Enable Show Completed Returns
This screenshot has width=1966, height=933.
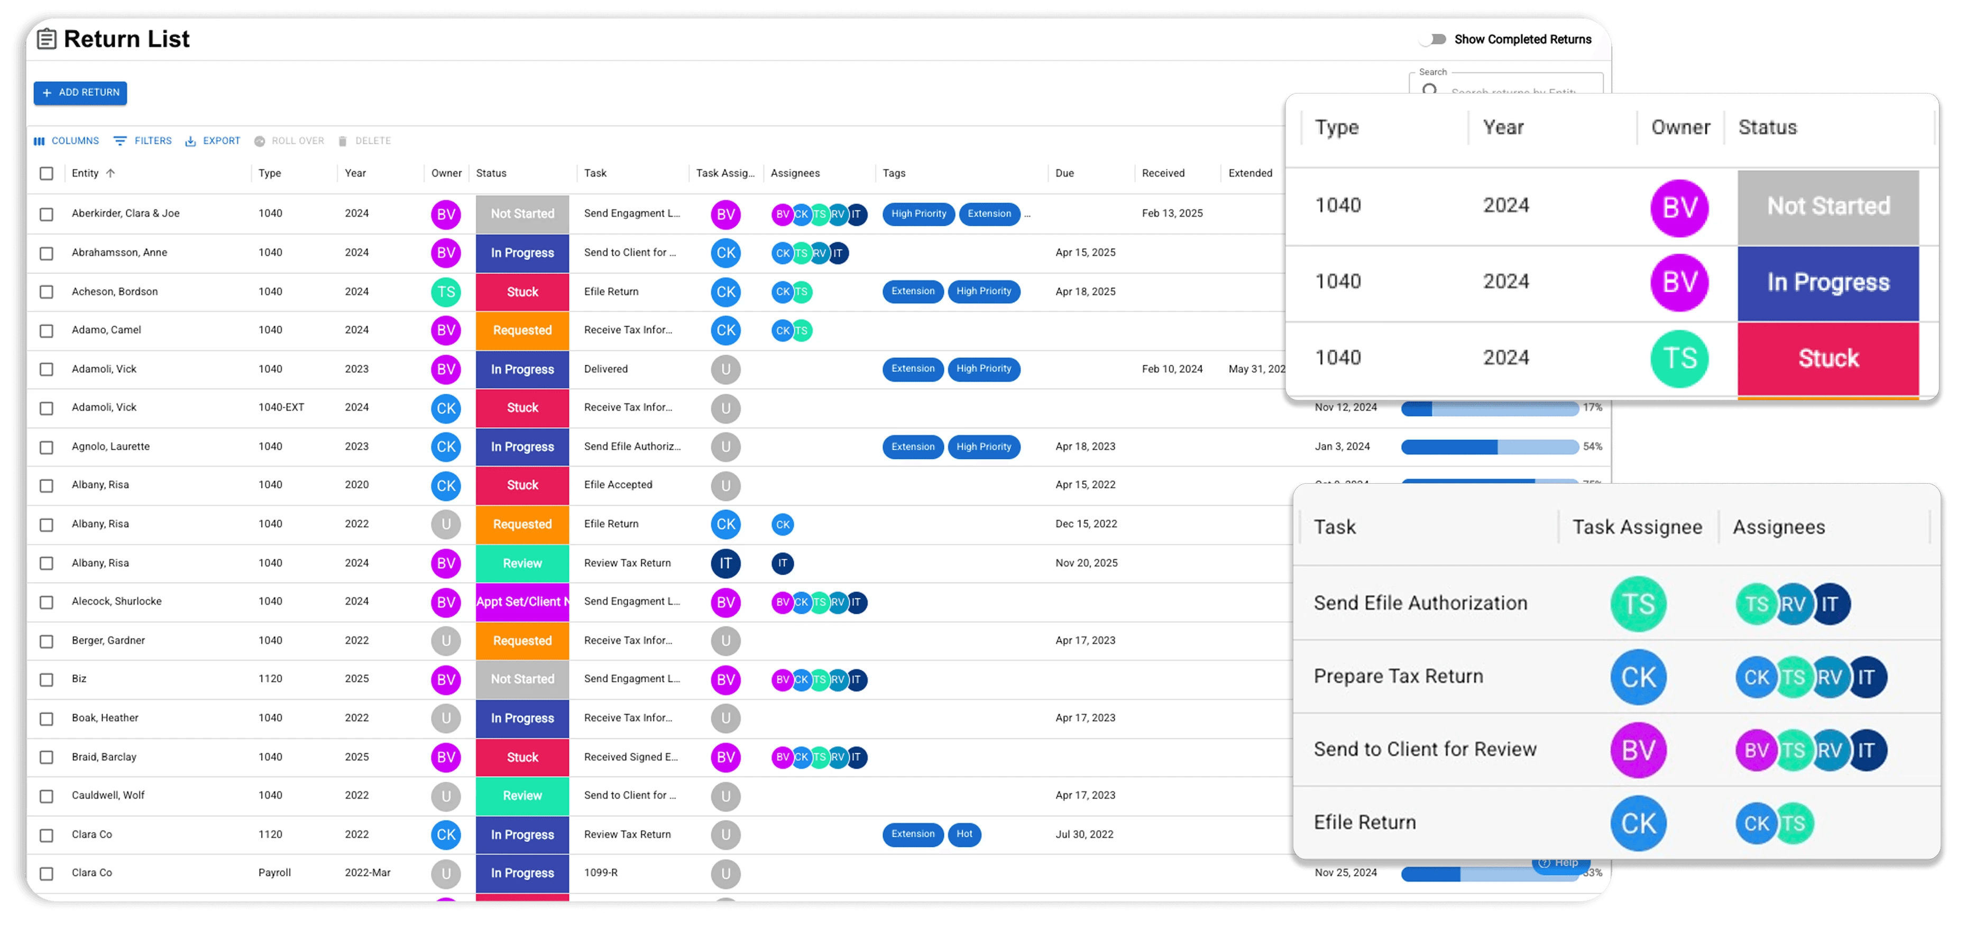1434,39
